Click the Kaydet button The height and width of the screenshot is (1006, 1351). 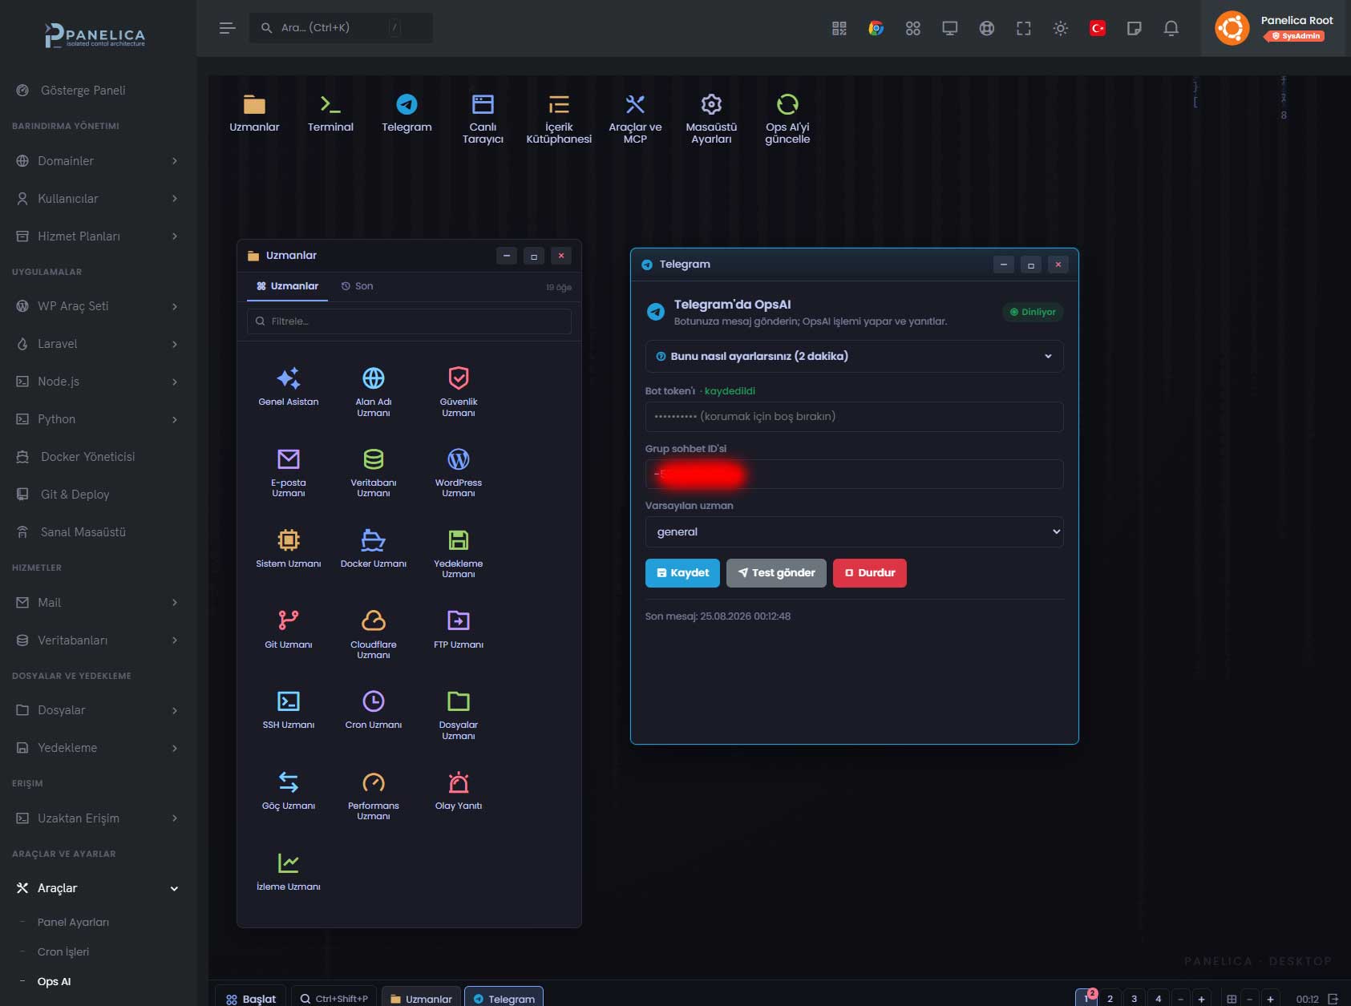pyautogui.click(x=682, y=572)
